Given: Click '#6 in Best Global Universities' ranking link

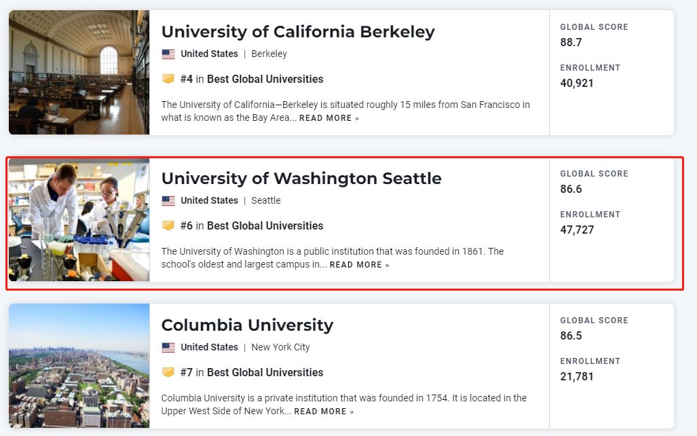Looking at the screenshot, I should pyautogui.click(x=252, y=226).
